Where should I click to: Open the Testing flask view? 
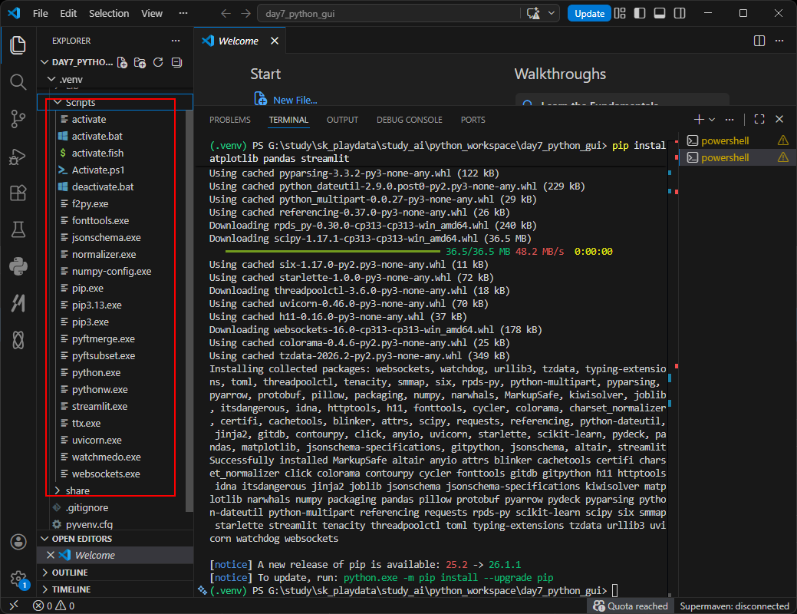click(x=18, y=230)
